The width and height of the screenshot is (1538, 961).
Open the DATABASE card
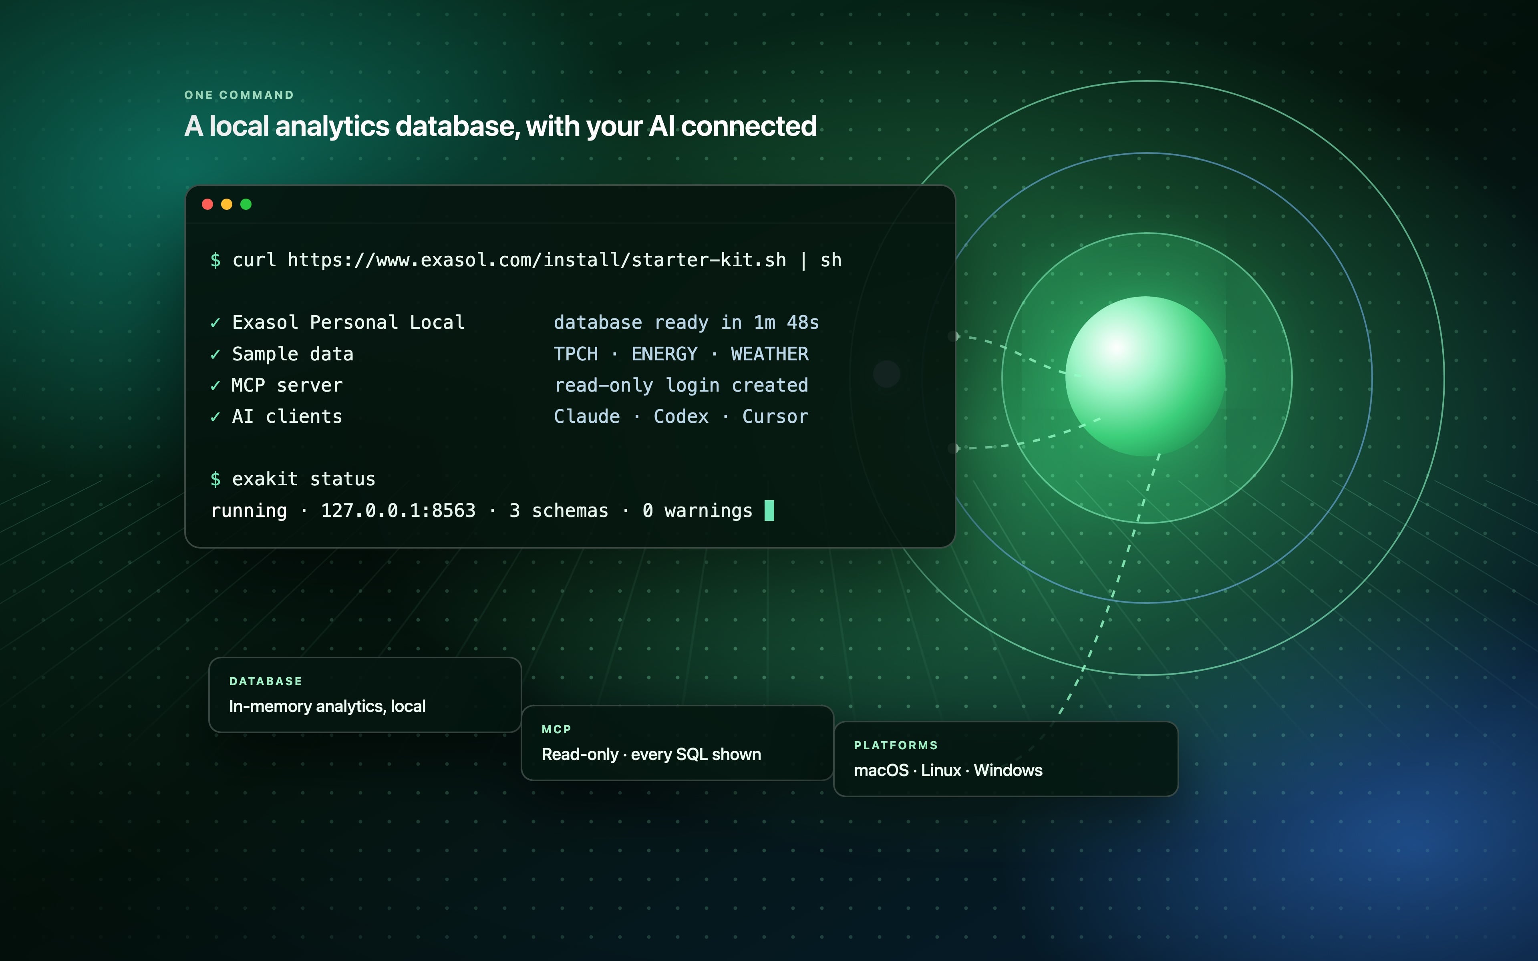tap(365, 695)
